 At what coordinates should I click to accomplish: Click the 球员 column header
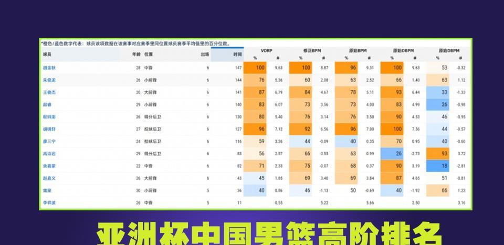pyautogui.click(x=48, y=54)
